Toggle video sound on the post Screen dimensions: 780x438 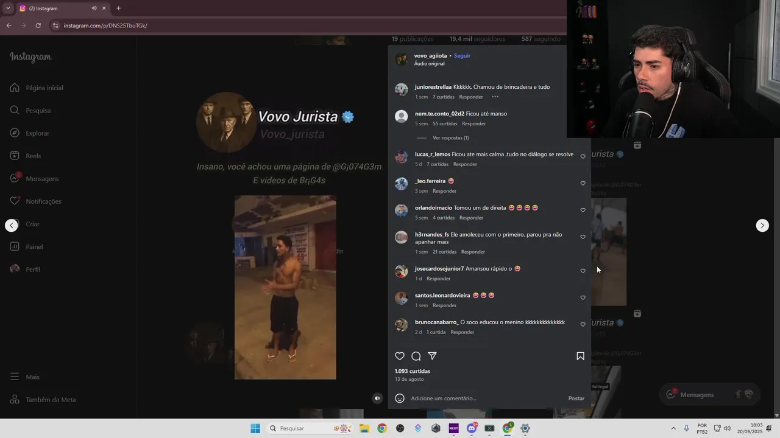377,398
